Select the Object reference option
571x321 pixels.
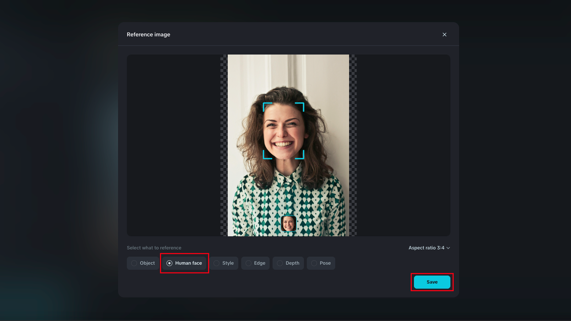click(x=143, y=263)
